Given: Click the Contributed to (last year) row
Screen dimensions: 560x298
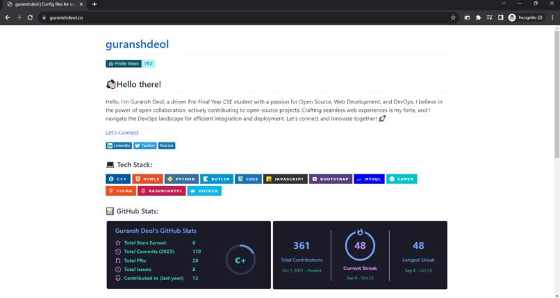Looking at the screenshot, I should point(156,278).
